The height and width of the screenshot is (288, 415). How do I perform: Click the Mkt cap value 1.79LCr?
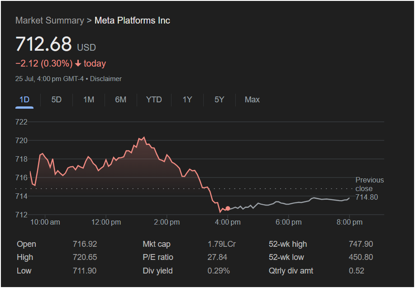pos(221,244)
